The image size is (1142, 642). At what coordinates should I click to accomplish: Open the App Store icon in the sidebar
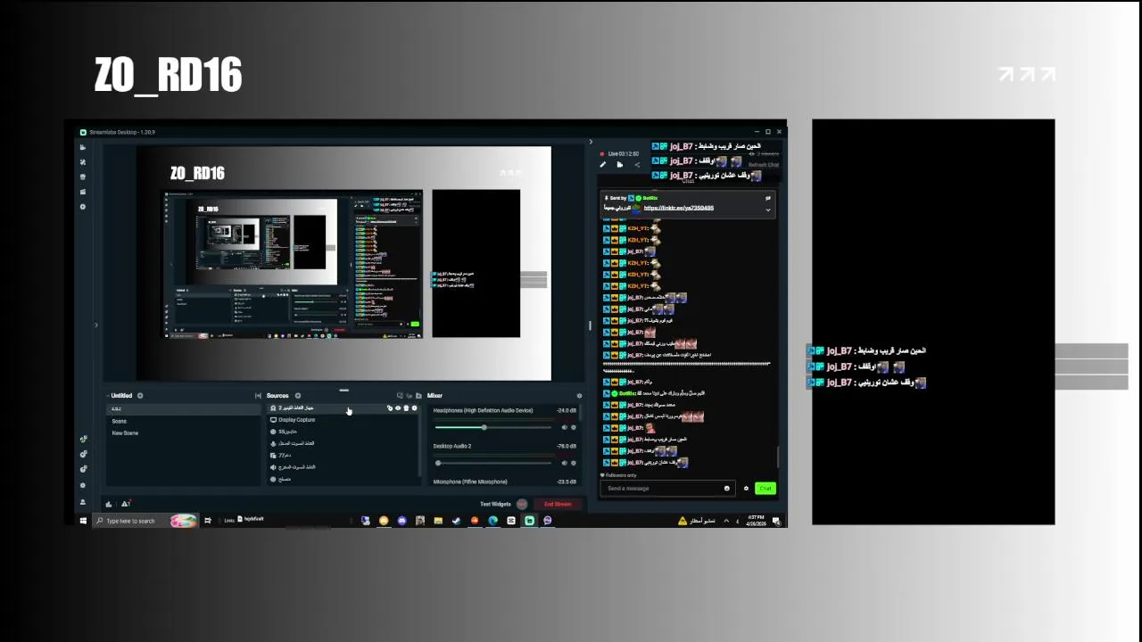83,177
